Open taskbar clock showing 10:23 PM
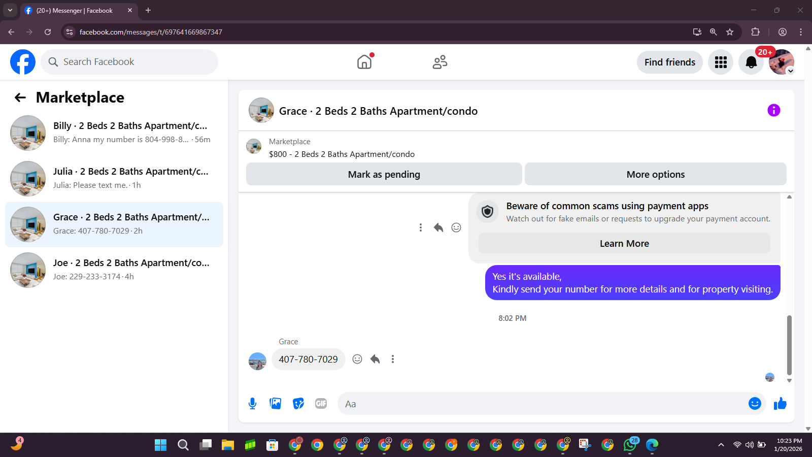 [x=789, y=445]
